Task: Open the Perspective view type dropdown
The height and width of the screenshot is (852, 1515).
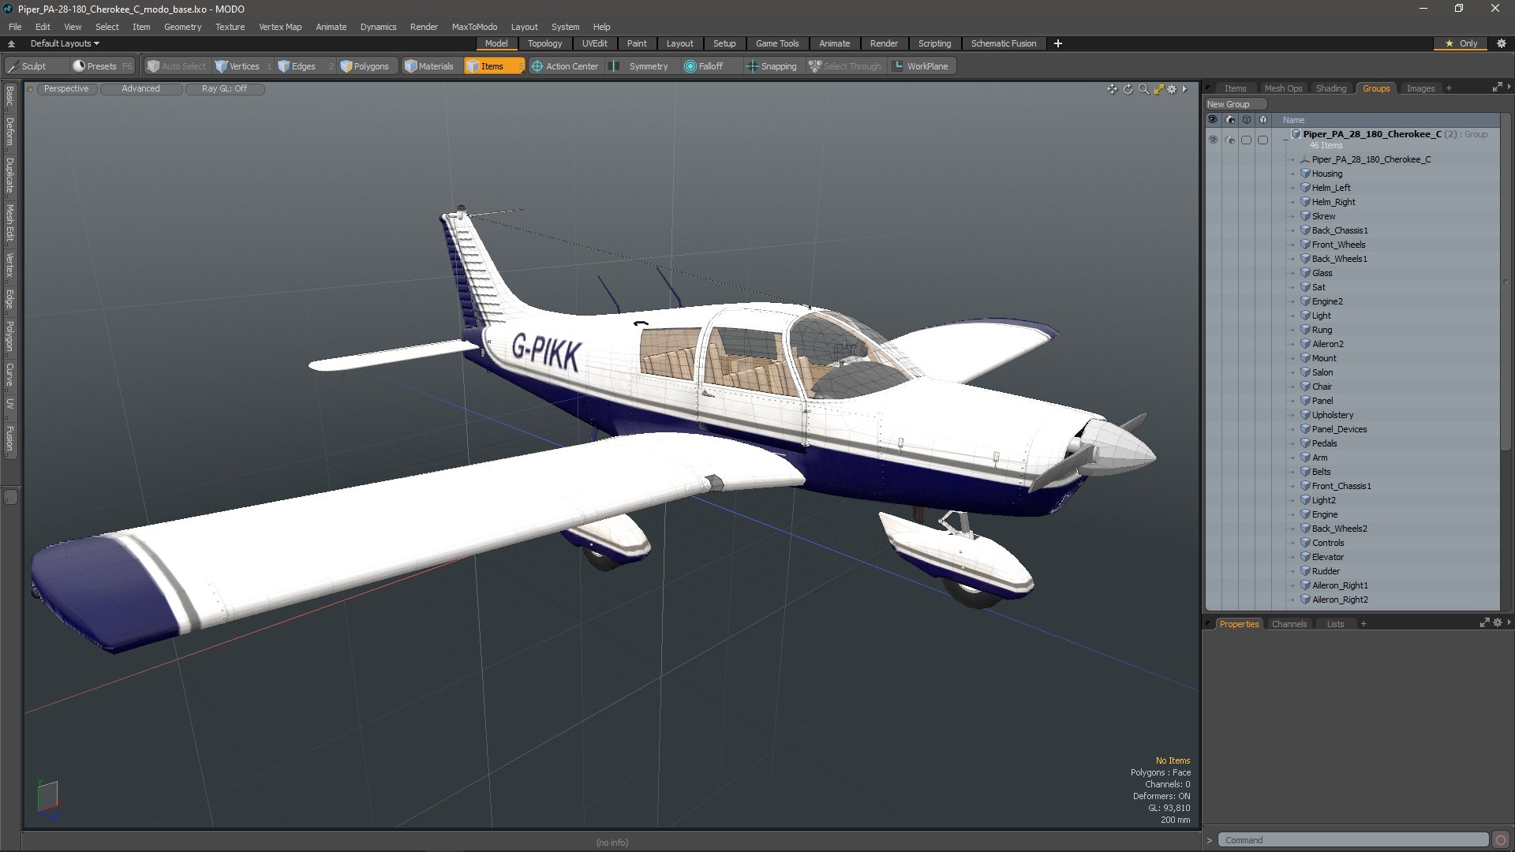Action: [x=66, y=89]
